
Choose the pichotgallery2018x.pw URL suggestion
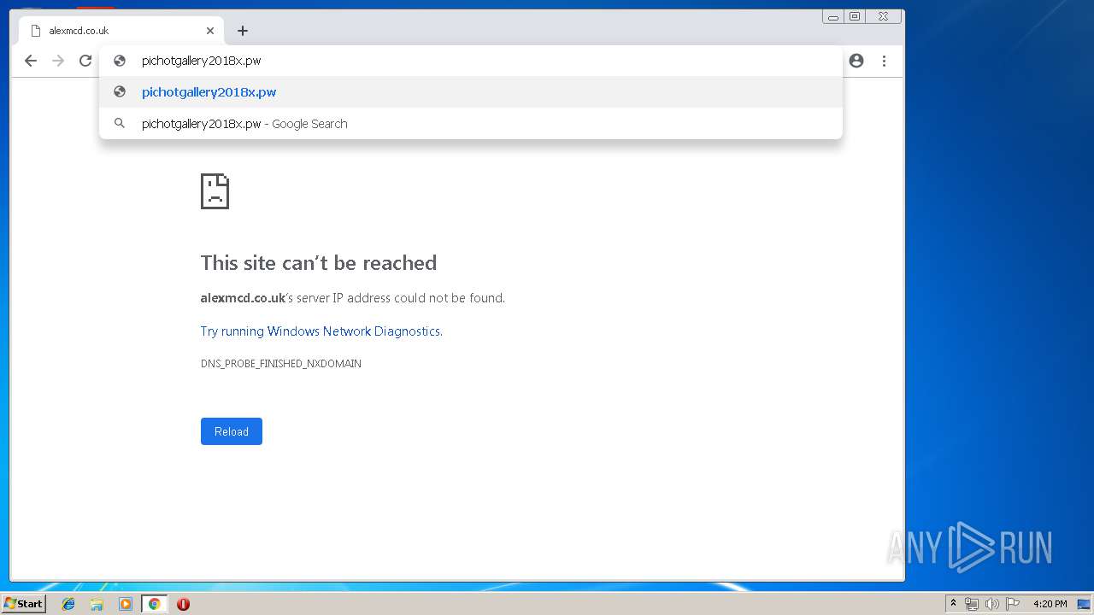click(471, 92)
